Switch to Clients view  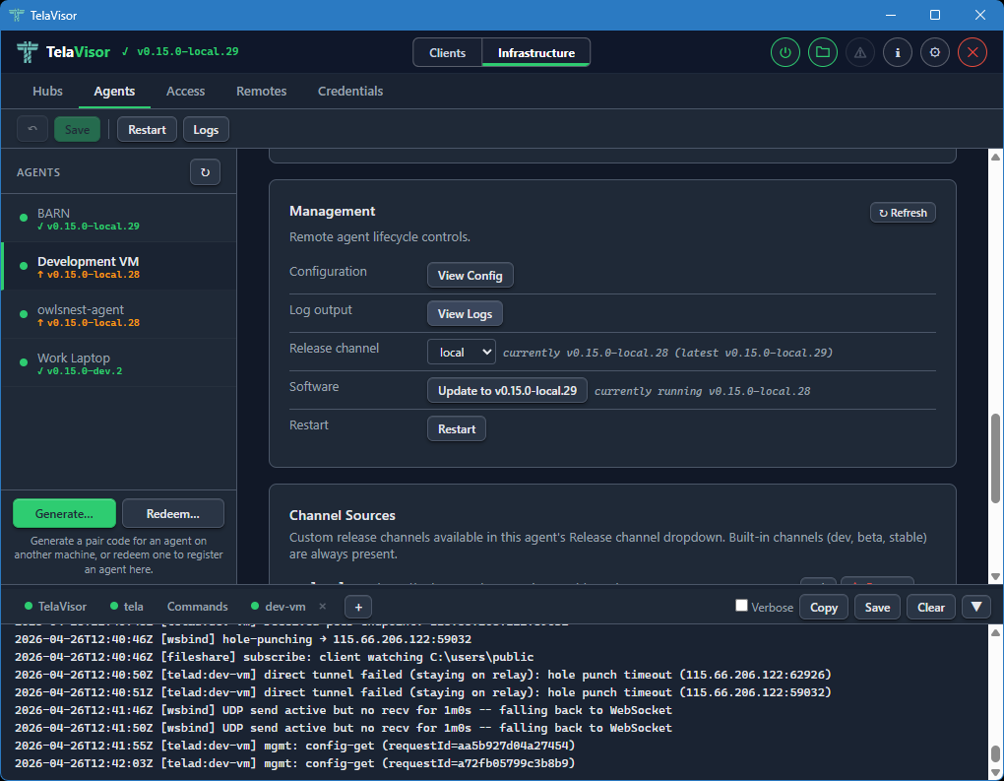pos(447,52)
